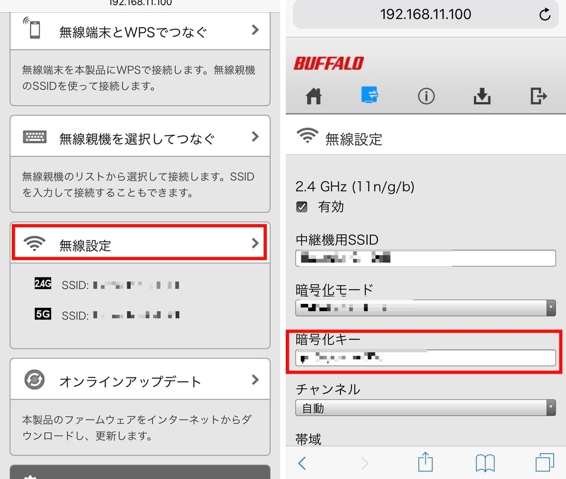
Task: Open 無線設定 menu item
Action: coord(140,242)
